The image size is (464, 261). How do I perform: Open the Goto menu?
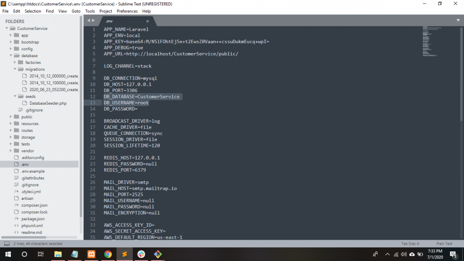click(76, 11)
